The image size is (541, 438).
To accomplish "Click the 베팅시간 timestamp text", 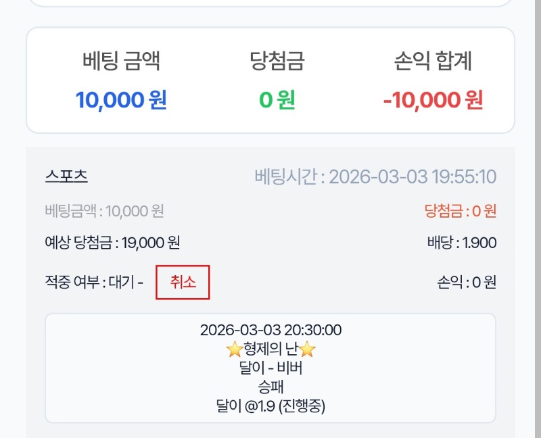I will pos(375,177).
